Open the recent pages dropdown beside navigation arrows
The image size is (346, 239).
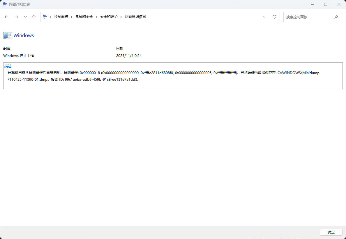pos(25,17)
